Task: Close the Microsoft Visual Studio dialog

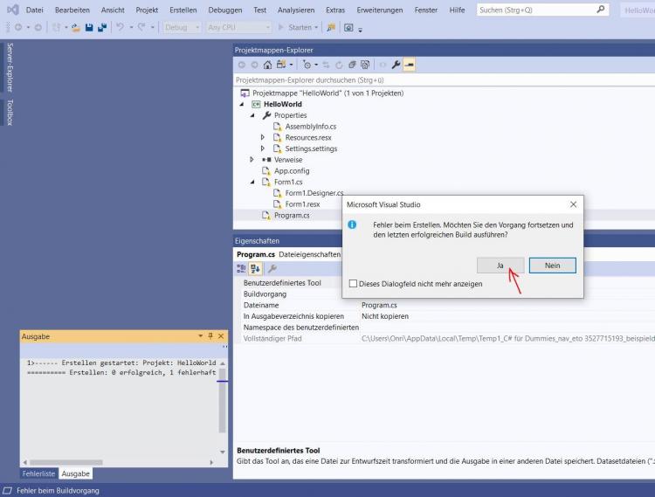Action: point(573,204)
